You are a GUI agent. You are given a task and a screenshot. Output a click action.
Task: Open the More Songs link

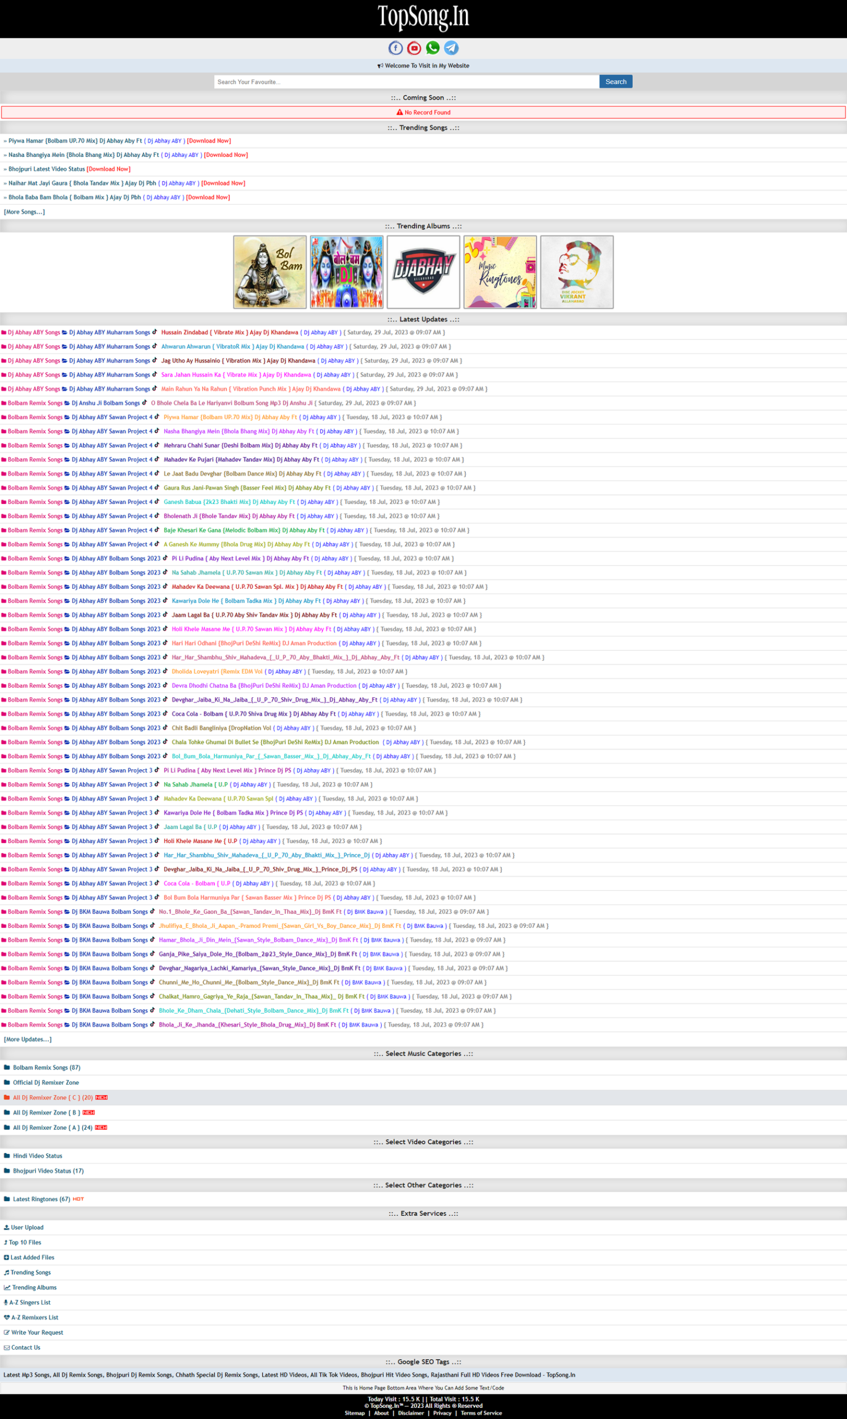[24, 212]
